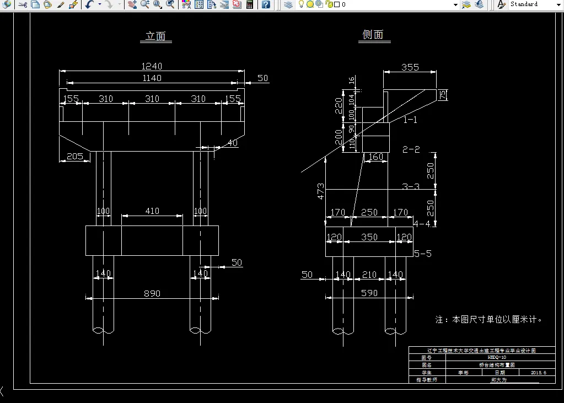Select the Match Properties brush tool

[x=61, y=4]
